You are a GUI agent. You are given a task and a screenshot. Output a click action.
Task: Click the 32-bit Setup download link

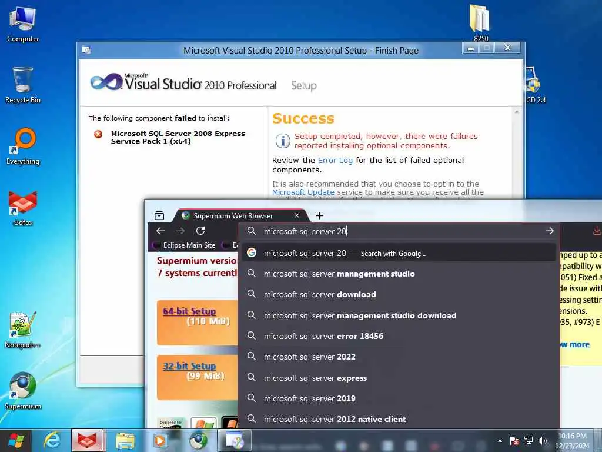tap(189, 365)
